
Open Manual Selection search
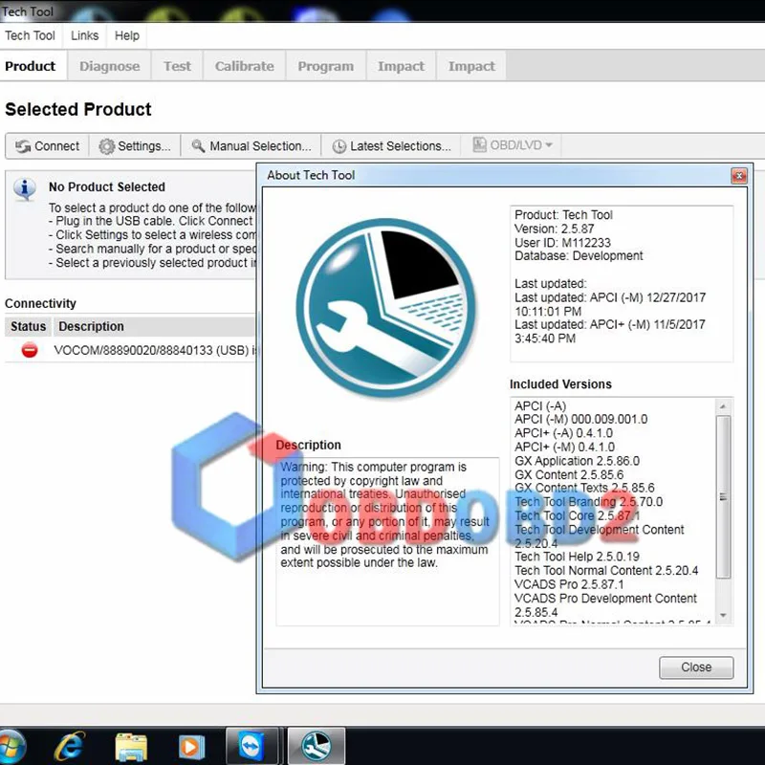click(x=251, y=146)
